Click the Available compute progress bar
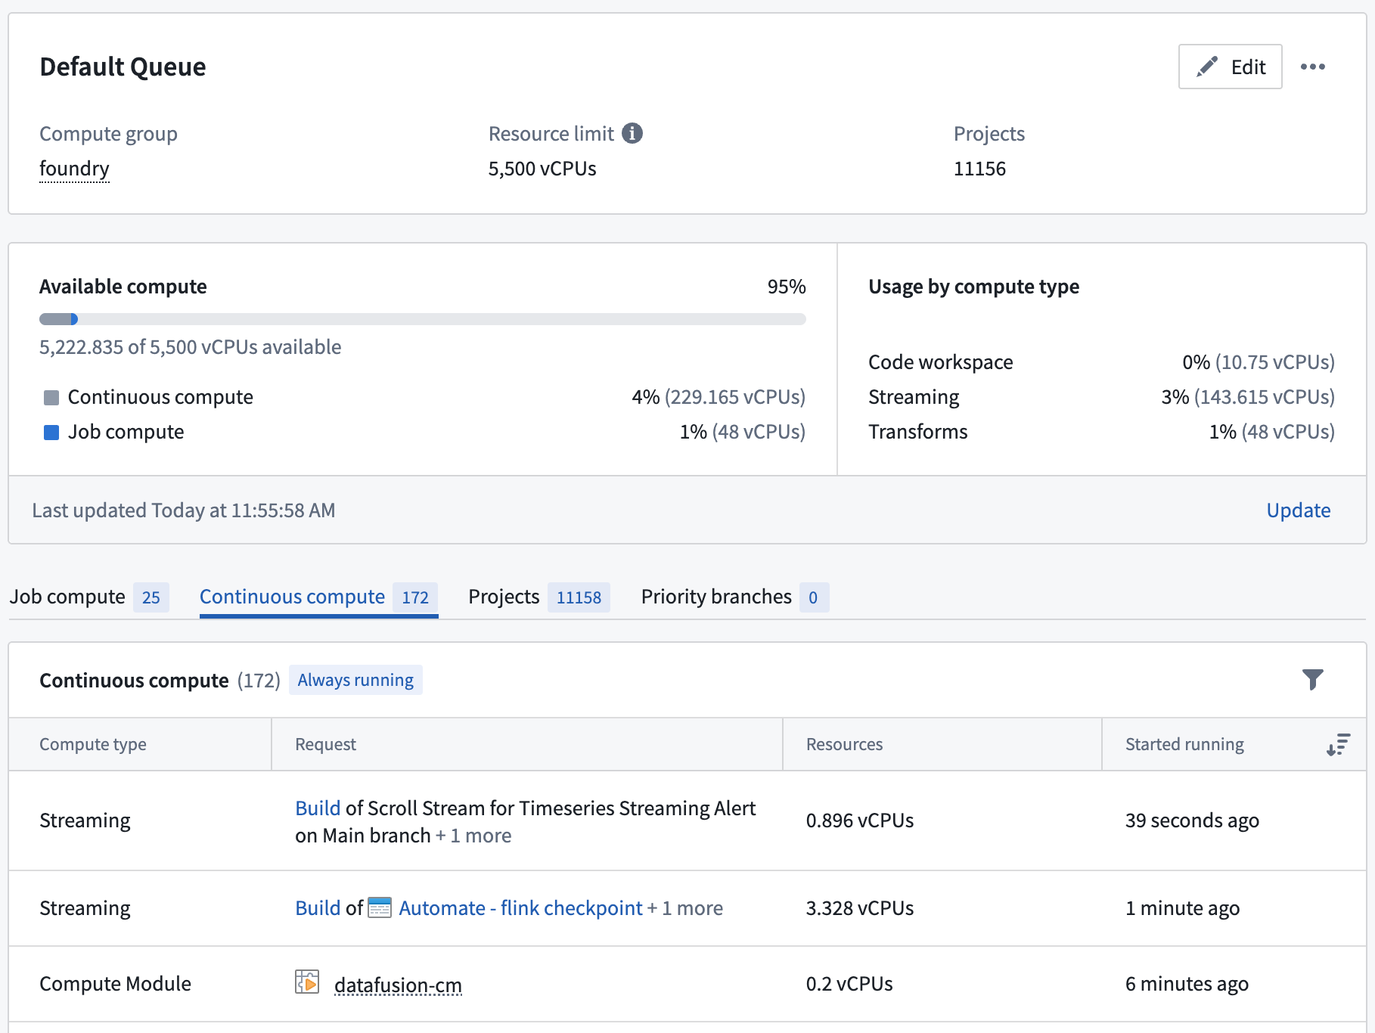1375x1033 pixels. (422, 319)
